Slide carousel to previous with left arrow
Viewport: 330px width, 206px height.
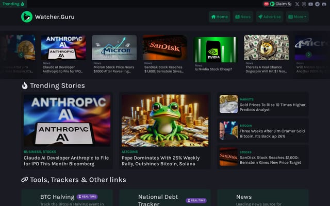point(21,55)
